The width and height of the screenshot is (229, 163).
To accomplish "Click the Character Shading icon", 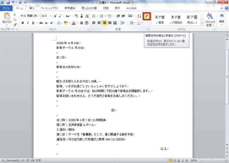I will pyautogui.click(x=82, y=23).
